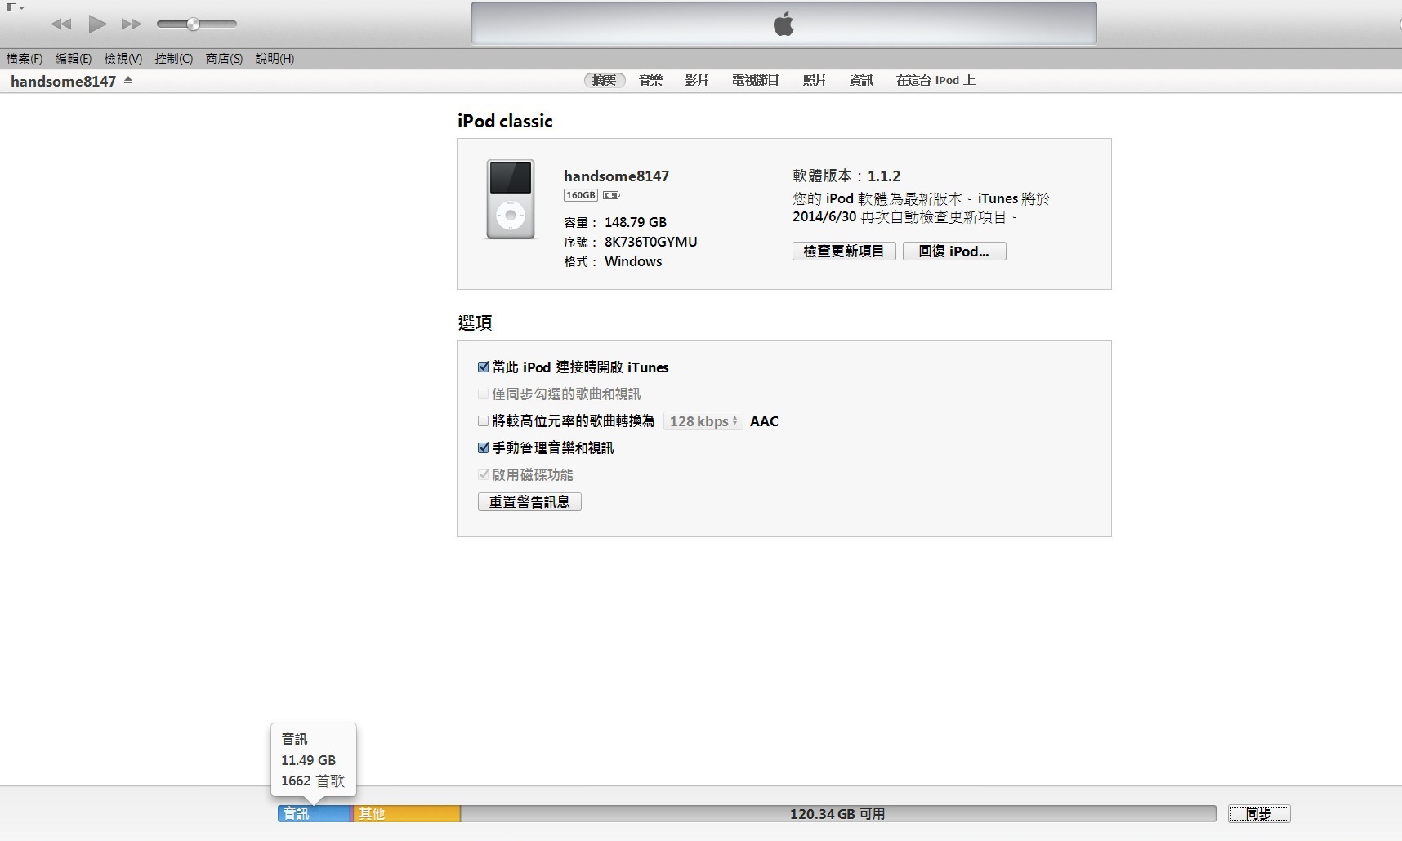Click the volume slider knob
The image size is (1402, 841).
tap(194, 24)
